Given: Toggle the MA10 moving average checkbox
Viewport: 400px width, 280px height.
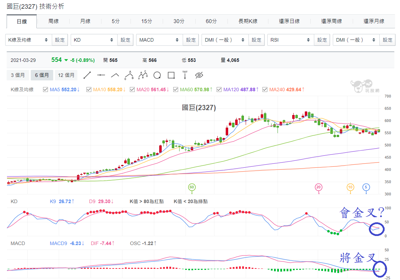Looking at the screenshot, I should 89,89.
